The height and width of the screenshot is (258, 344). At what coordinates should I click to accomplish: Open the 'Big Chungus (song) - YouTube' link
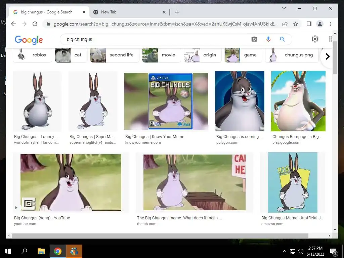42,218
